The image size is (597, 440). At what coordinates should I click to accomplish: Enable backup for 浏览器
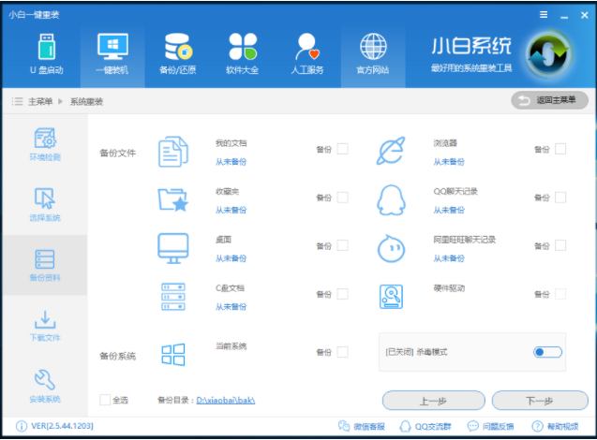coord(560,149)
